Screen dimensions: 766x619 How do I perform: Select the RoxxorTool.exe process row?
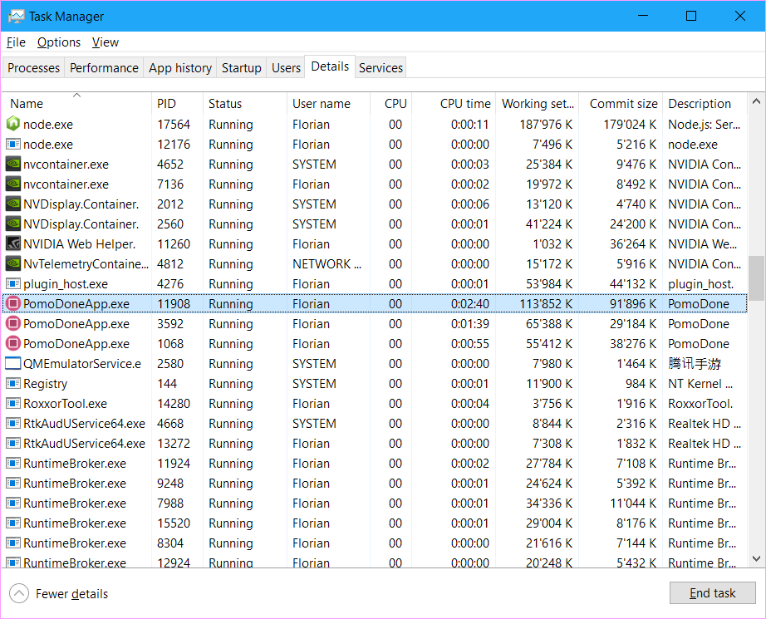(x=65, y=404)
